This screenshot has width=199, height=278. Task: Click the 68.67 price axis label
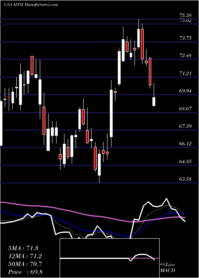point(185,108)
